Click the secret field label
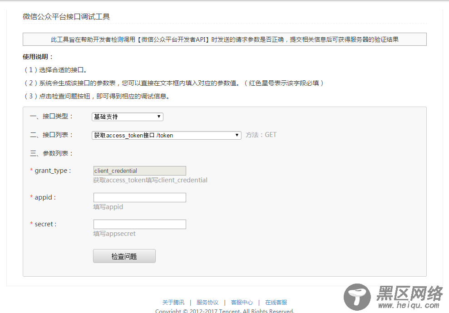The image size is (449, 313). pos(44,224)
